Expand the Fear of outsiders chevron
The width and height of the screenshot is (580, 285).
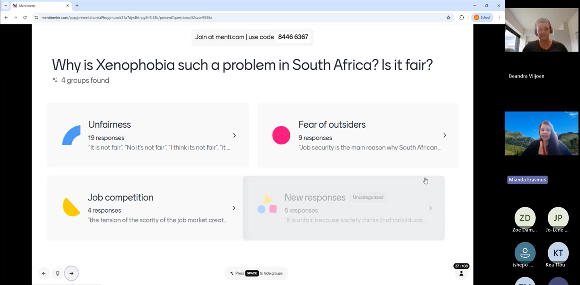(x=445, y=135)
